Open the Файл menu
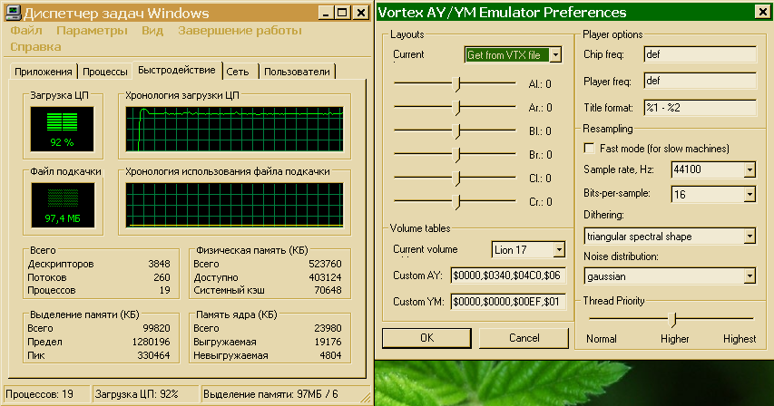Viewport: 774px width, 406px height. (25, 30)
